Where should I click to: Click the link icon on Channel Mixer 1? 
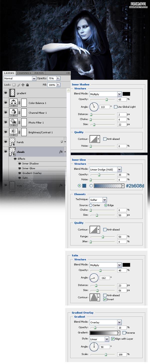(x=19, y=113)
